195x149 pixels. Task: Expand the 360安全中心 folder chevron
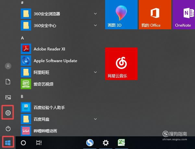95,25
